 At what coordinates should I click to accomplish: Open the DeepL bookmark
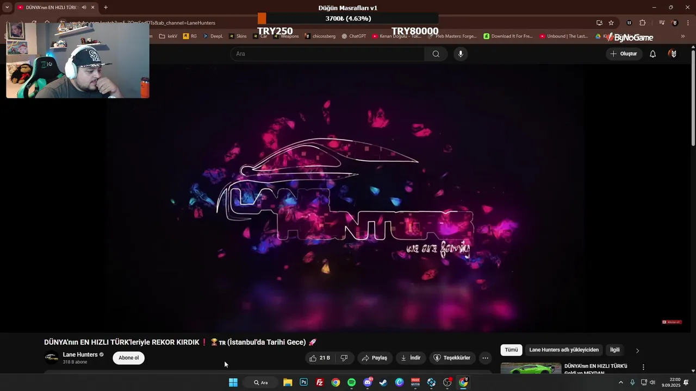pyautogui.click(x=213, y=36)
